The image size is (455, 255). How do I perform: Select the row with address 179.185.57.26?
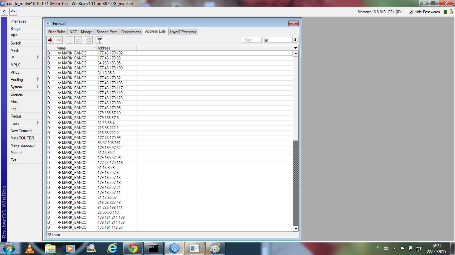tap(170, 158)
